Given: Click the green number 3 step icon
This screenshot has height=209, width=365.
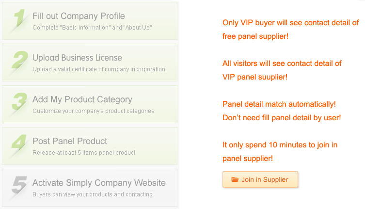Looking at the screenshot, I should coord(19,104).
